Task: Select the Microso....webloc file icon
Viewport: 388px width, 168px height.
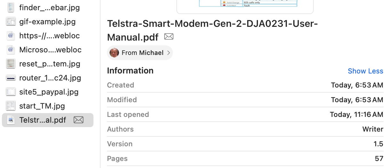Action: point(11,50)
